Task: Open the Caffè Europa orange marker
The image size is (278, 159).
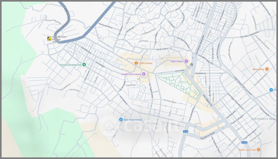Action: click(136, 63)
